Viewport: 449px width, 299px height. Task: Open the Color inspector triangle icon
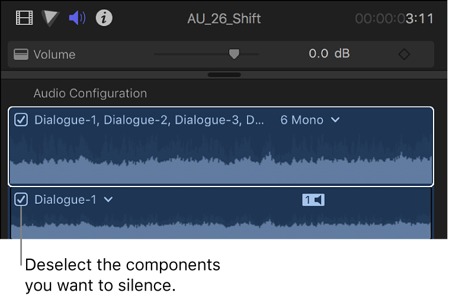51,18
